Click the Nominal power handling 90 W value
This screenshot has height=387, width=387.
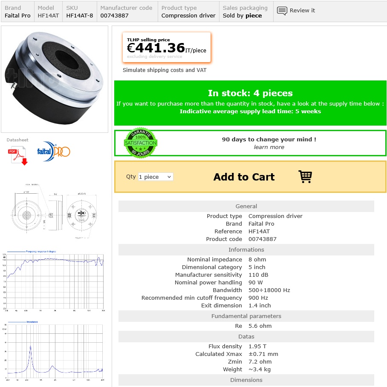[x=256, y=283]
